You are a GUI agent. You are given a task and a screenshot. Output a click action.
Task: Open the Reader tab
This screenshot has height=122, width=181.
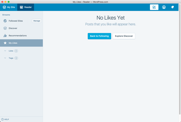[x=26, y=7]
